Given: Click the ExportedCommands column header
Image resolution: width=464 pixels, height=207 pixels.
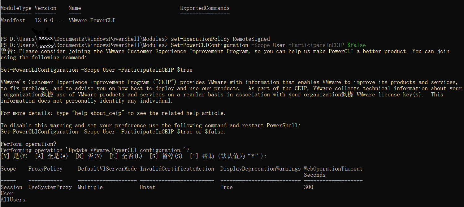Looking at the screenshot, I should pos(205,8).
